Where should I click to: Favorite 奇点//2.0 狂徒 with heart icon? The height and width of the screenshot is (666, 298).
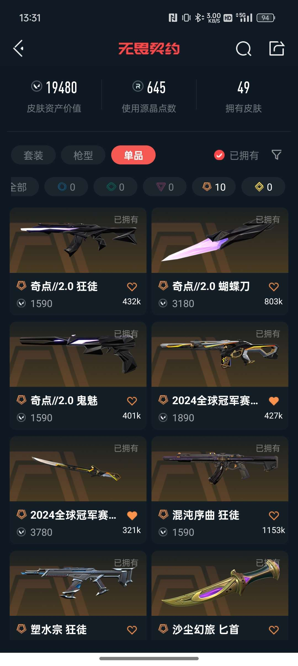(x=132, y=287)
